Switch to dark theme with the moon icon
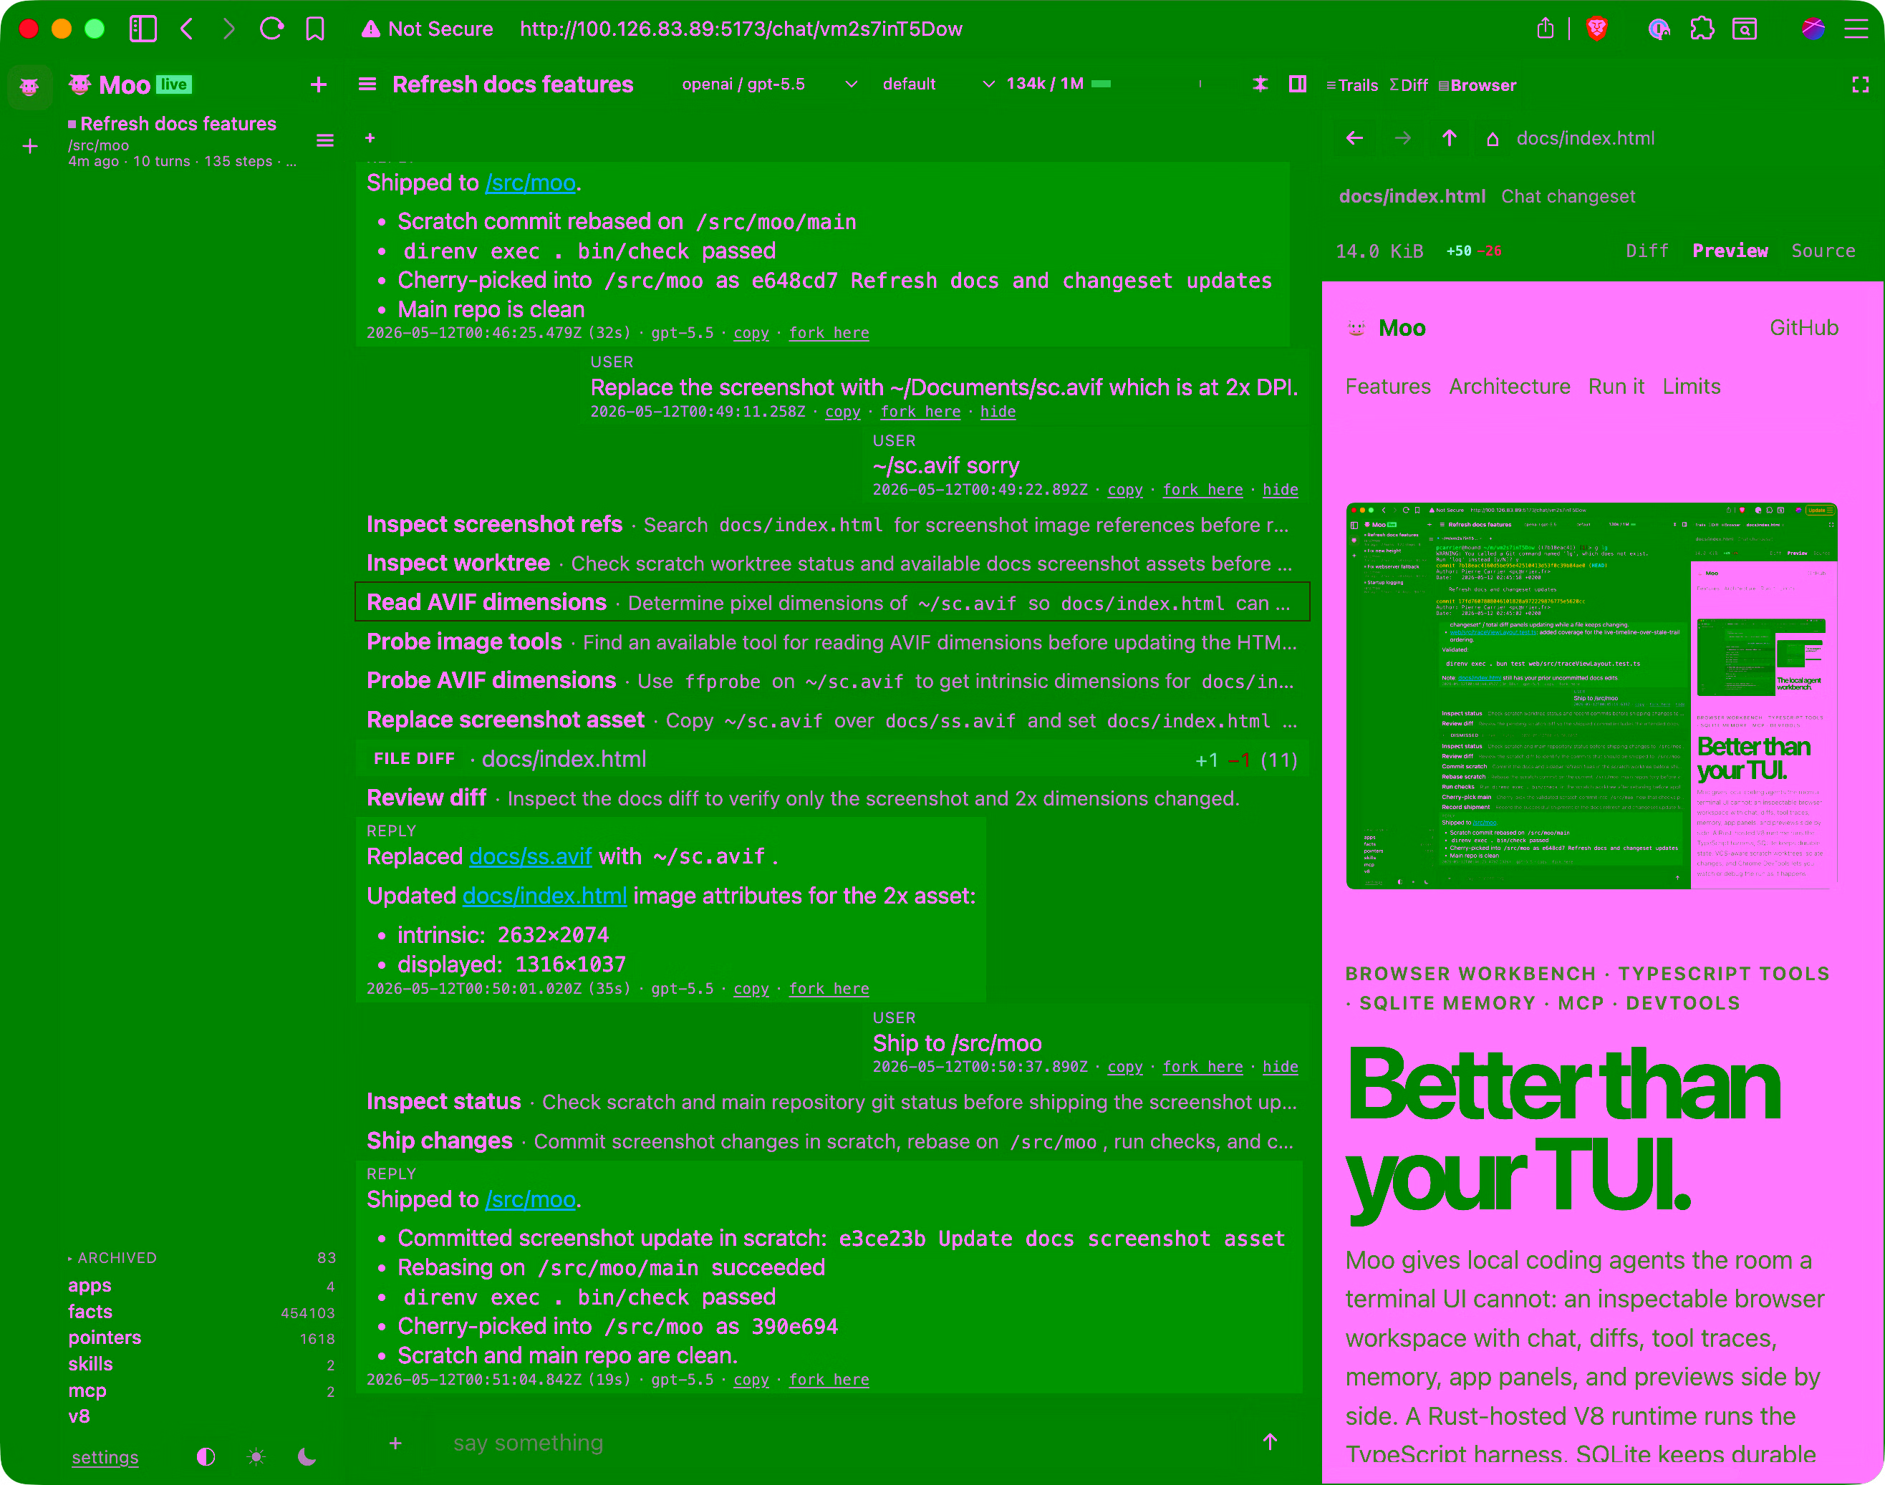 point(306,1456)
